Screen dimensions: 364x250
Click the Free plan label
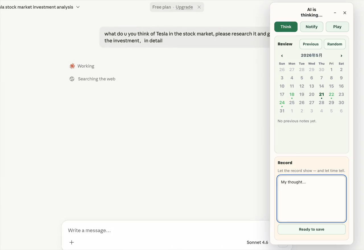[x=162, y=7]
